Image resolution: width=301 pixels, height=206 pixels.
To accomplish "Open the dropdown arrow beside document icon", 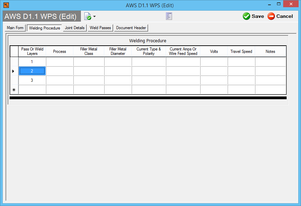I will [94, 16].
